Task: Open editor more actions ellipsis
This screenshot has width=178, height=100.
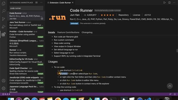Action: pos(174,2)
